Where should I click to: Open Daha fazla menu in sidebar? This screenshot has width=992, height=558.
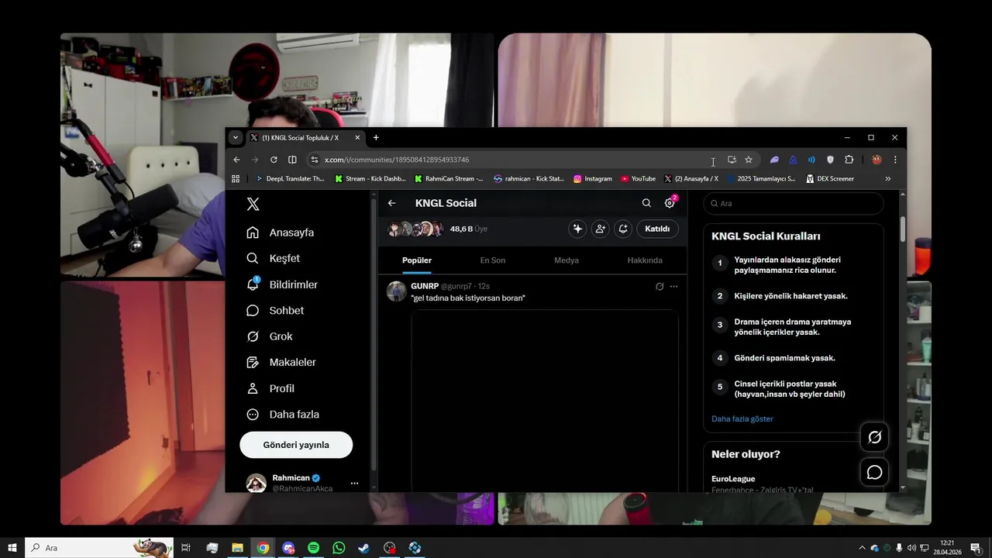tap(283, 415)
